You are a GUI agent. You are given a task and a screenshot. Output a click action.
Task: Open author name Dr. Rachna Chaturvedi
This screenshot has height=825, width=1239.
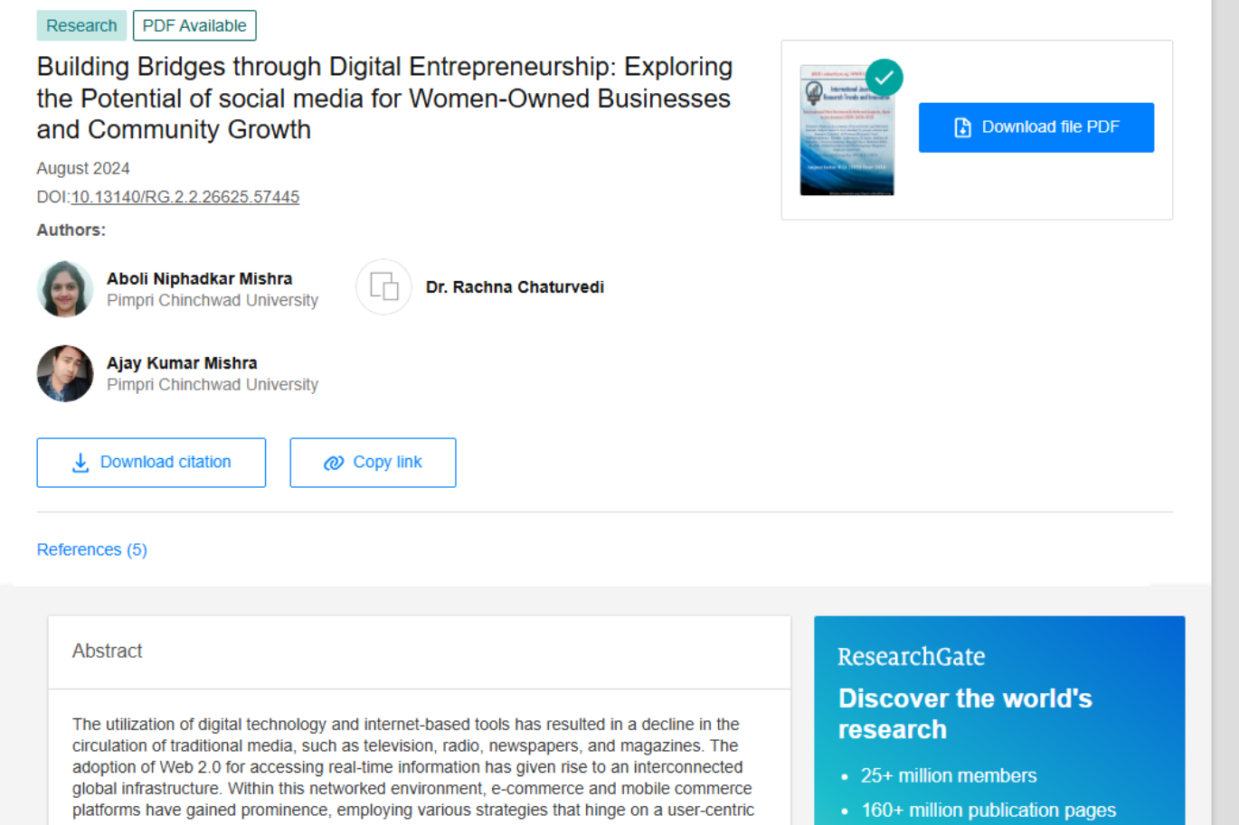(515, 287)
